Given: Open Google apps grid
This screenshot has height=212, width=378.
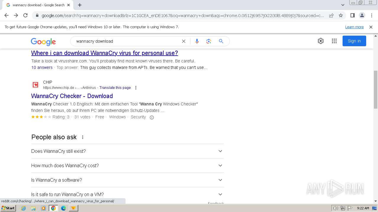Looking at the screenshot, I should [x=334, y=41].
